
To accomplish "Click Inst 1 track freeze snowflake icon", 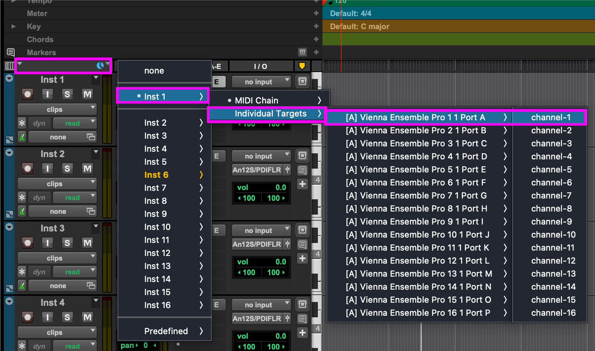I will point(22,123).
